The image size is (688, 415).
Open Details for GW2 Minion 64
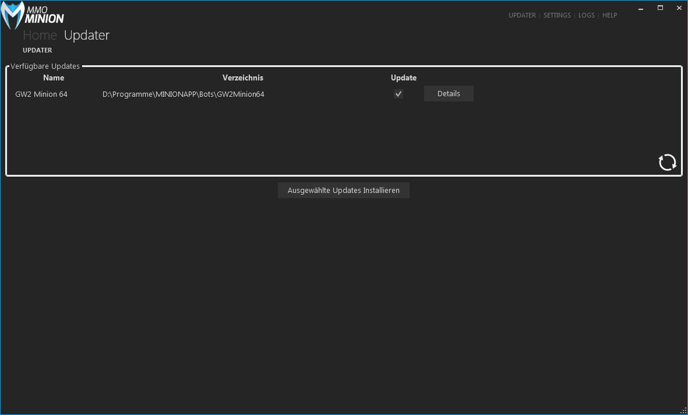(449, 94)
